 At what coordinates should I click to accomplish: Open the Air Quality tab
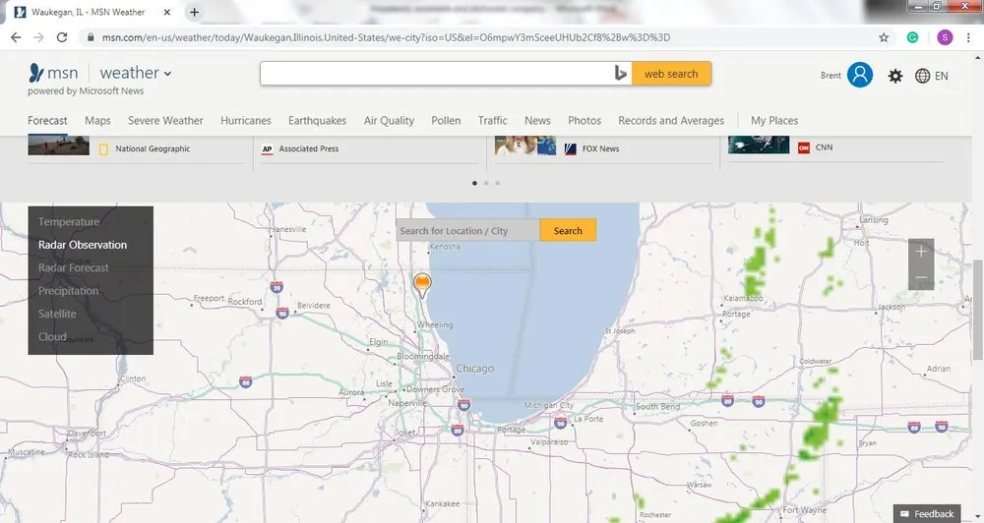(x=389, y=121)
